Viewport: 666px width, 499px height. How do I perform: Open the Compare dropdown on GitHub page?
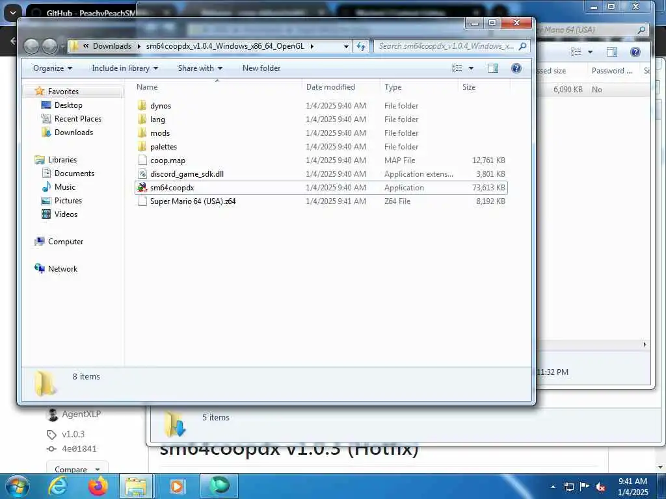click(x=77, y=469)
